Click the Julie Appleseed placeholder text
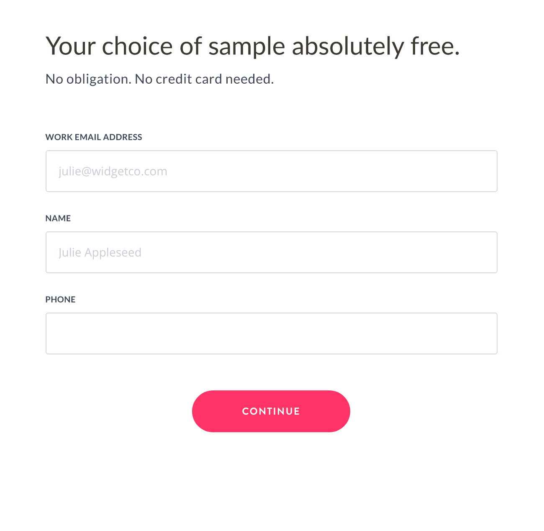The width and height of the screenshot is (544, 531). tap(100, 252)
